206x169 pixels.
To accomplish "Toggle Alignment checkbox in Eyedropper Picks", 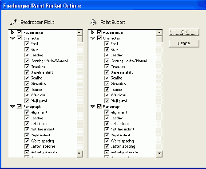I will pyautogui.click(x=27, y=112).
